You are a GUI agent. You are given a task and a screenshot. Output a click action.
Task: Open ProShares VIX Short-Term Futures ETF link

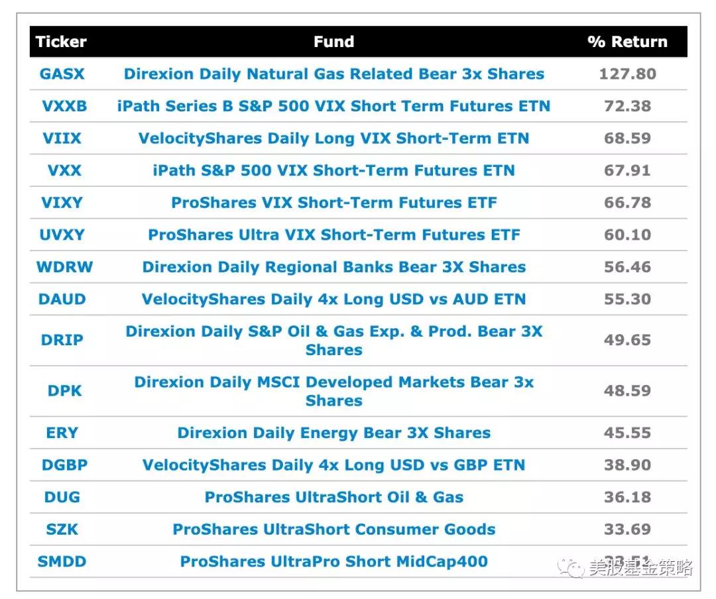pos(333,203)
